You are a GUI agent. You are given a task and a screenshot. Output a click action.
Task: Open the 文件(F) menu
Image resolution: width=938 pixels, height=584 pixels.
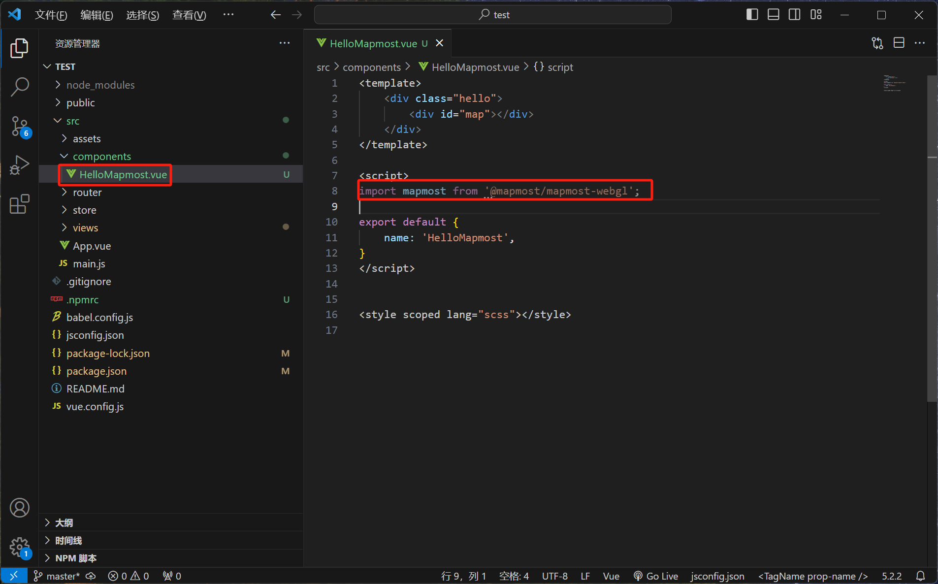tap(51, 15)
